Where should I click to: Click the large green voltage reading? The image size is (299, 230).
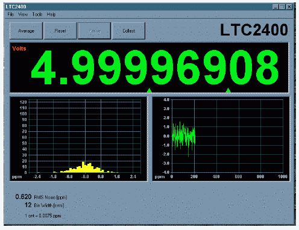tap(155, 67)
